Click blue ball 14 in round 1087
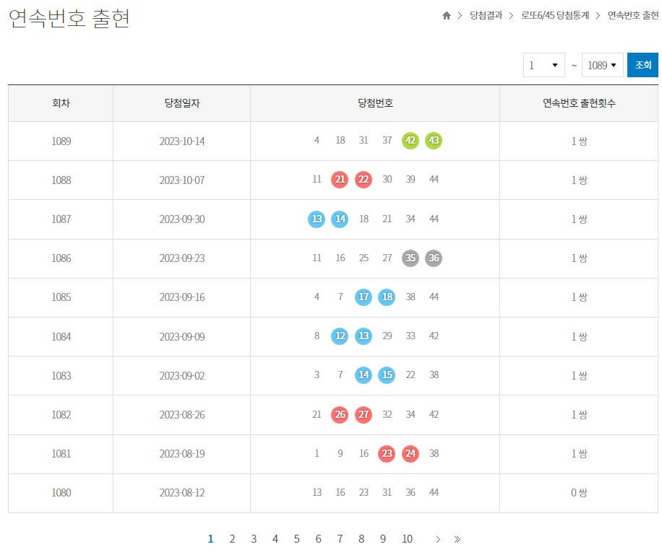The height and width of the screenshot is (560, 662). click(340, 219)
